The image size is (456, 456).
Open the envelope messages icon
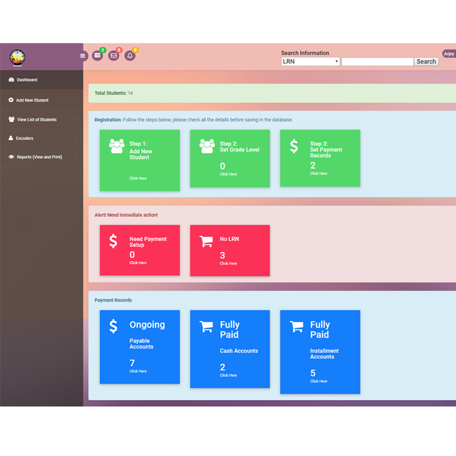click(x=113, y=56)
